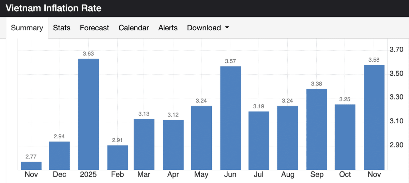Image resolution: width=409 pixels, height=183 pixels.
Task: Select the March bar at 3.13
Action: click(144, 144)
